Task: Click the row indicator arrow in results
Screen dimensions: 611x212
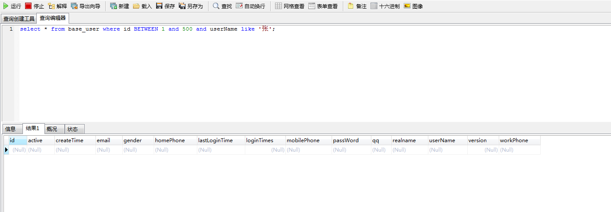Action: tap(6, 150)
